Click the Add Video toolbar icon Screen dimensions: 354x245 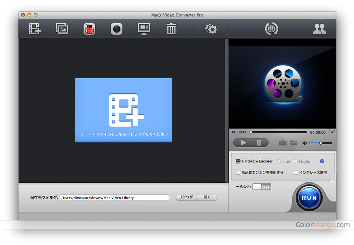tap(35, 29)
